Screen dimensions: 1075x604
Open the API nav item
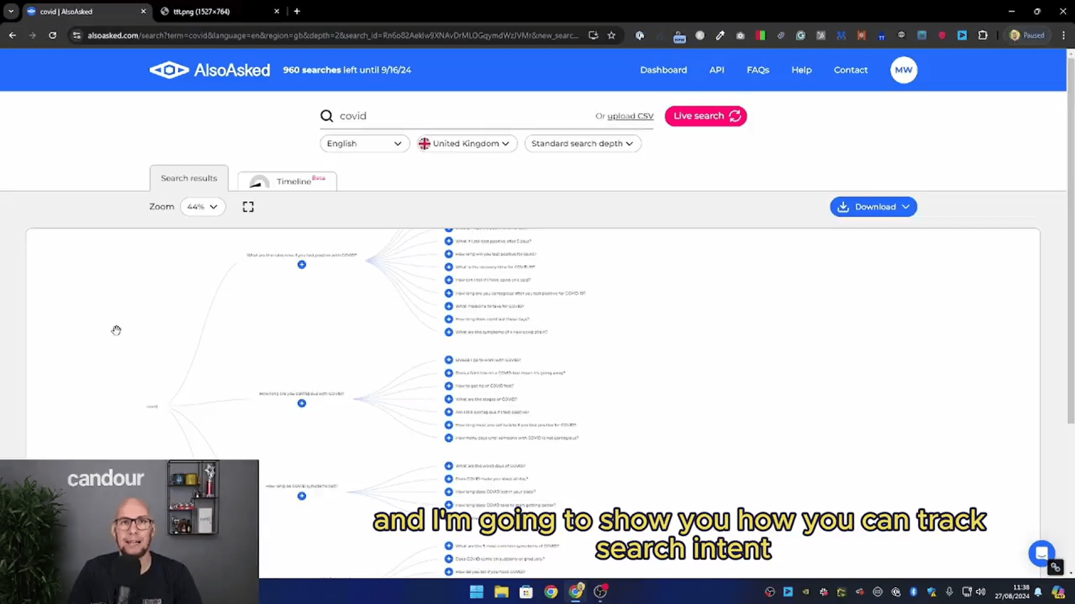tap(716, 70)
